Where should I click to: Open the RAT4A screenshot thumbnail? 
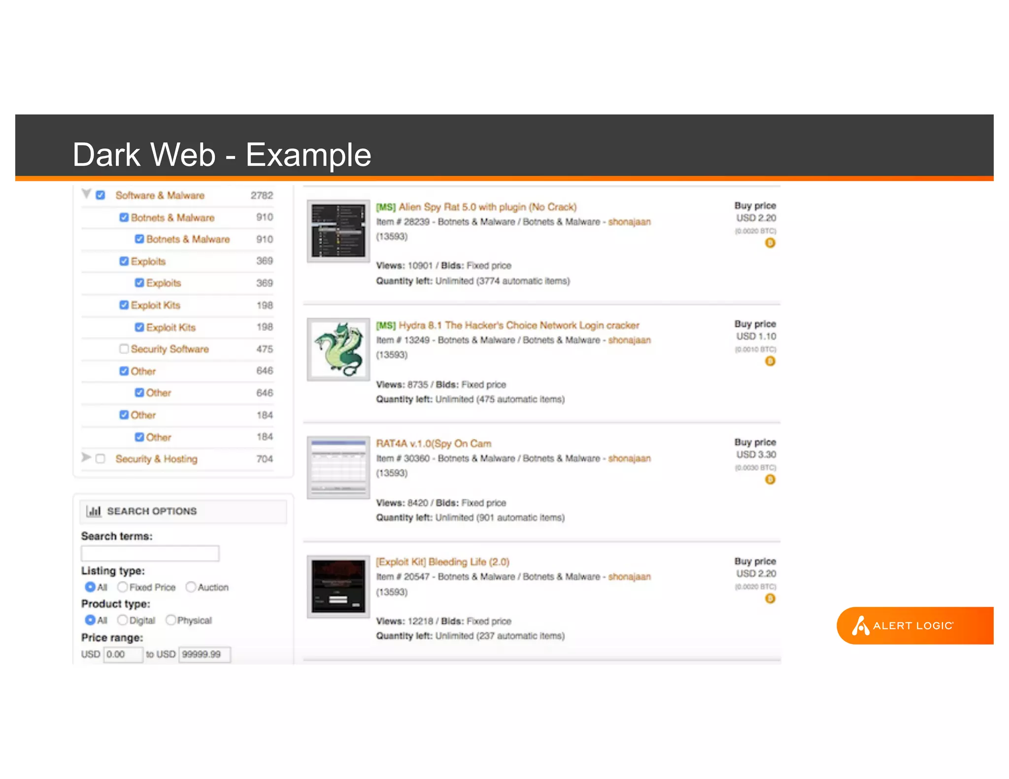[338, 467]
